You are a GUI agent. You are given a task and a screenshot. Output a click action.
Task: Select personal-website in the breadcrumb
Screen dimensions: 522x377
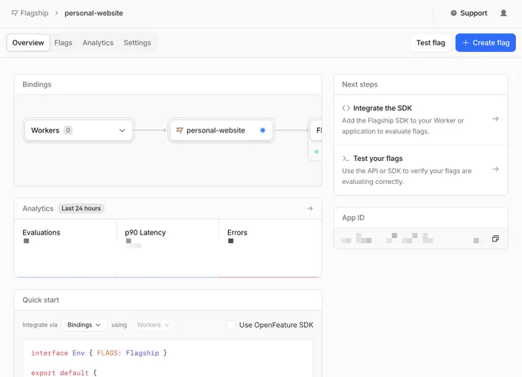click(x=94, y=13)
